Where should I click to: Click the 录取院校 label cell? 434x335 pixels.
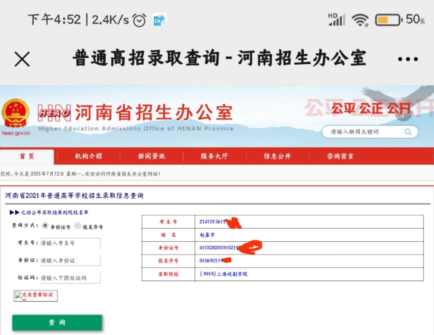point(168,274)
